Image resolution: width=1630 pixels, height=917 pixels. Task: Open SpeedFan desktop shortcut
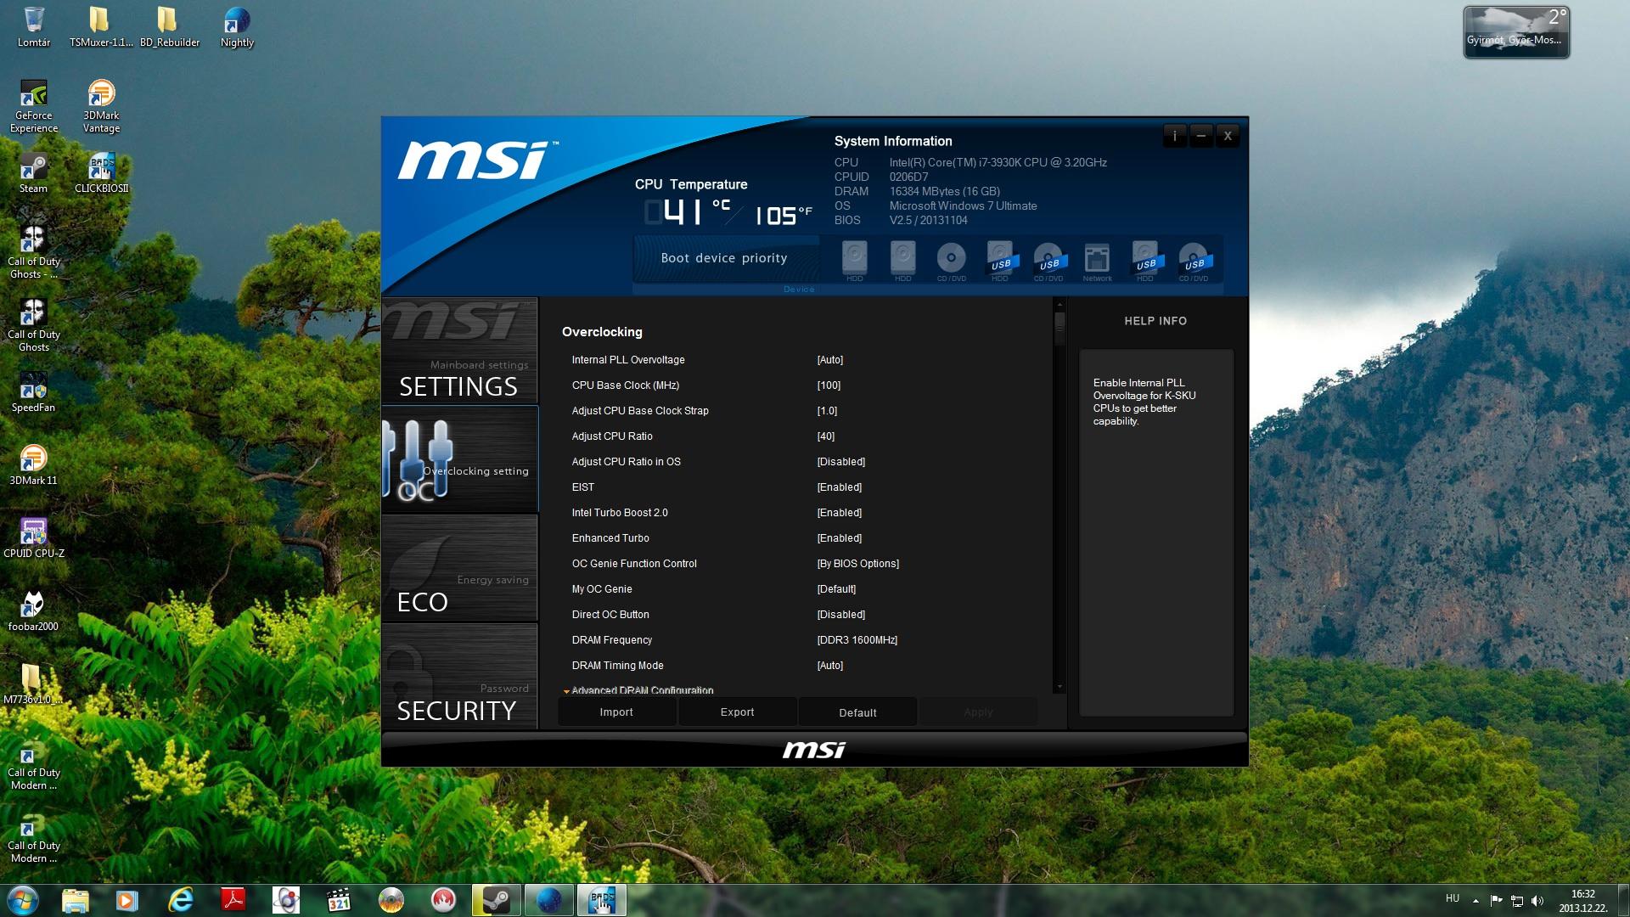(x=33, y=392)
